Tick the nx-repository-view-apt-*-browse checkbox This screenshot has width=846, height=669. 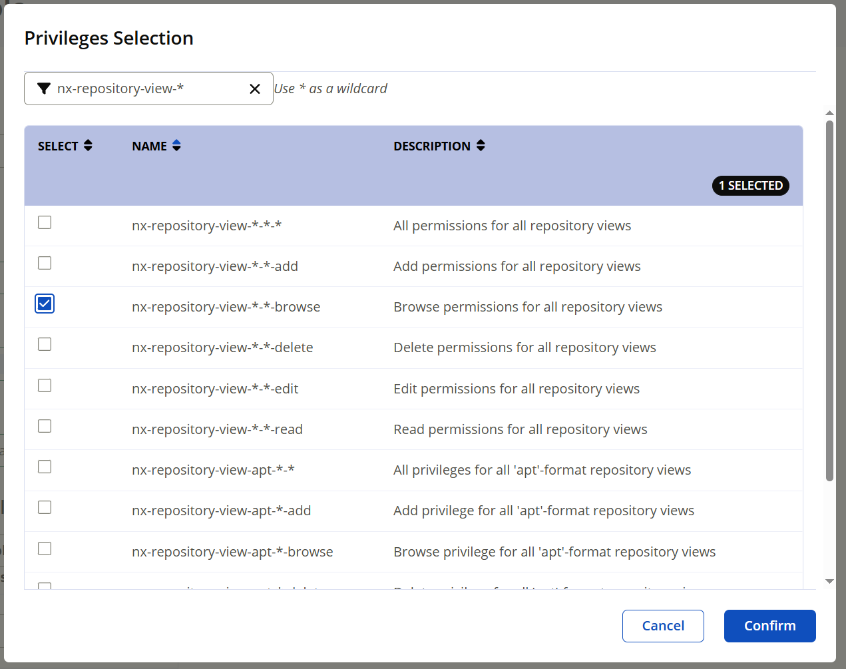45,549
